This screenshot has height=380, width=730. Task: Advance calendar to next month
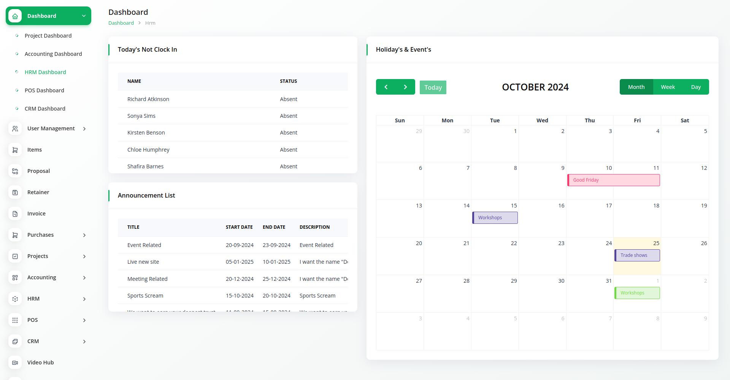click(405, 87)
